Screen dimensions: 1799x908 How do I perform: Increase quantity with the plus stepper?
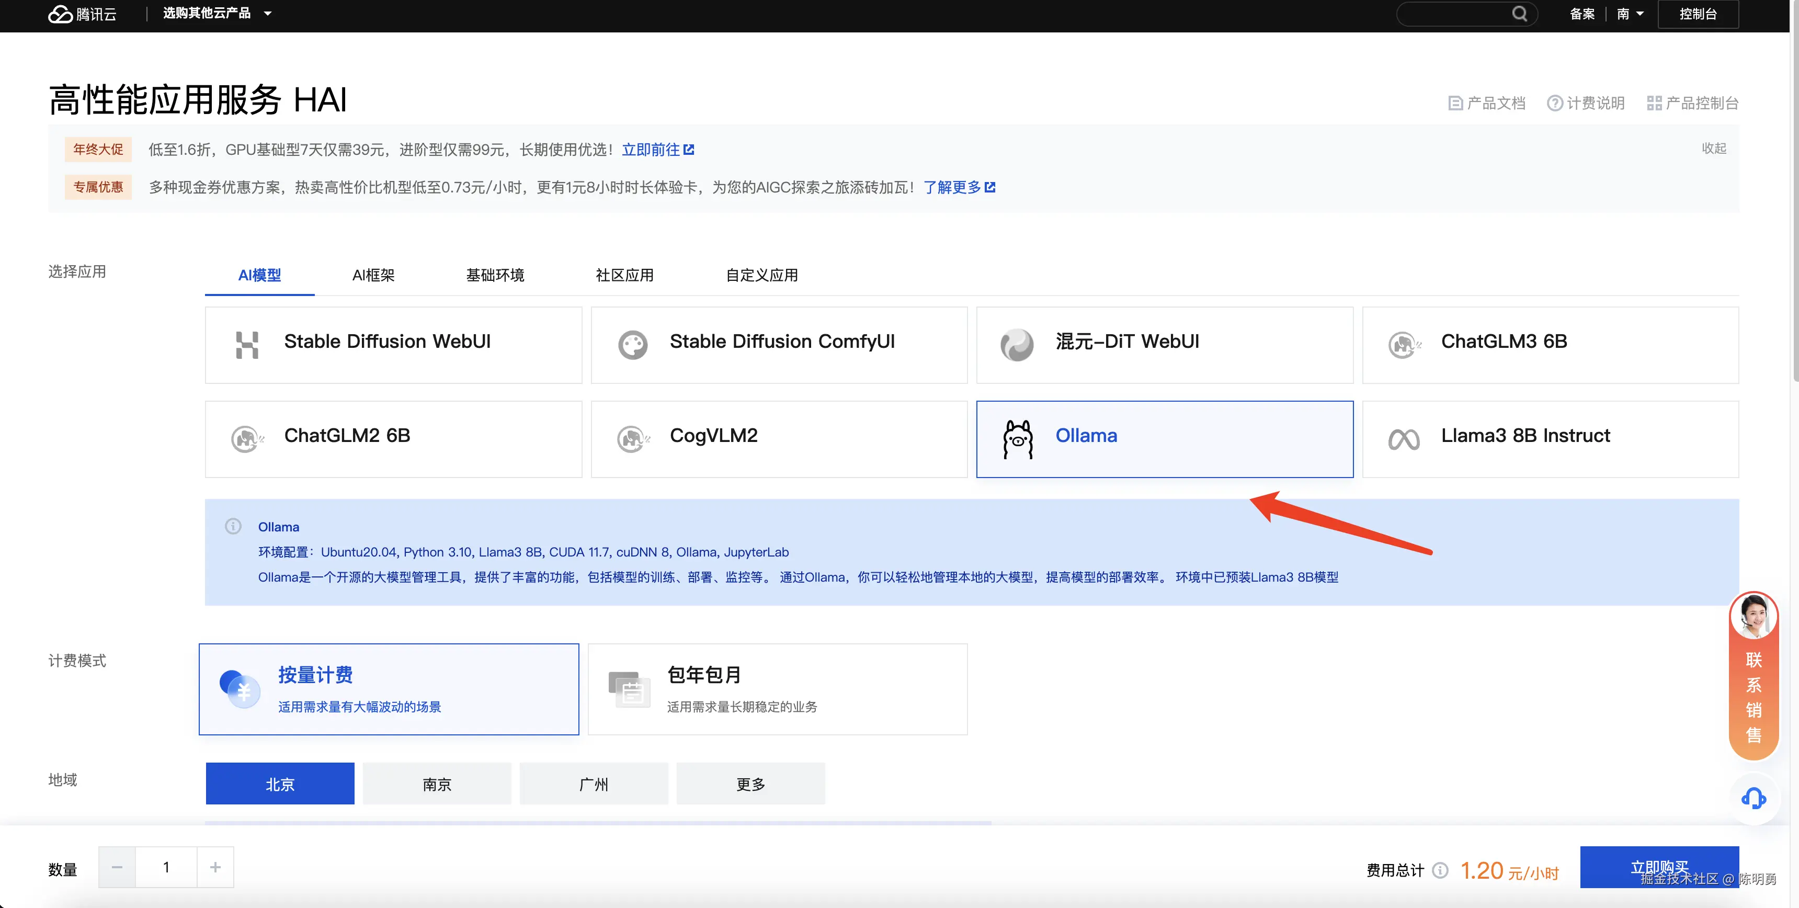pyautogui.click(x=215, y=867)
